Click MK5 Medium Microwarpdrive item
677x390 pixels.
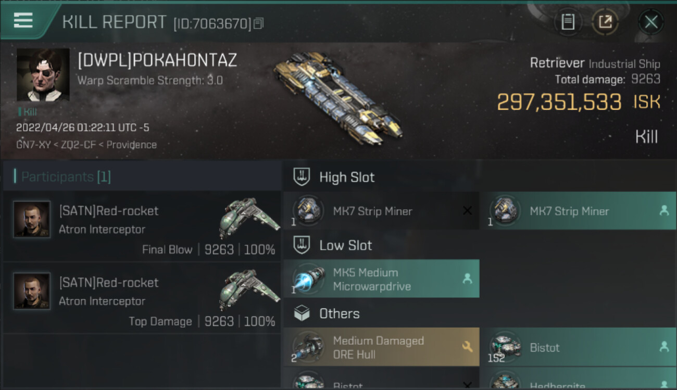[x=381, y=279]
